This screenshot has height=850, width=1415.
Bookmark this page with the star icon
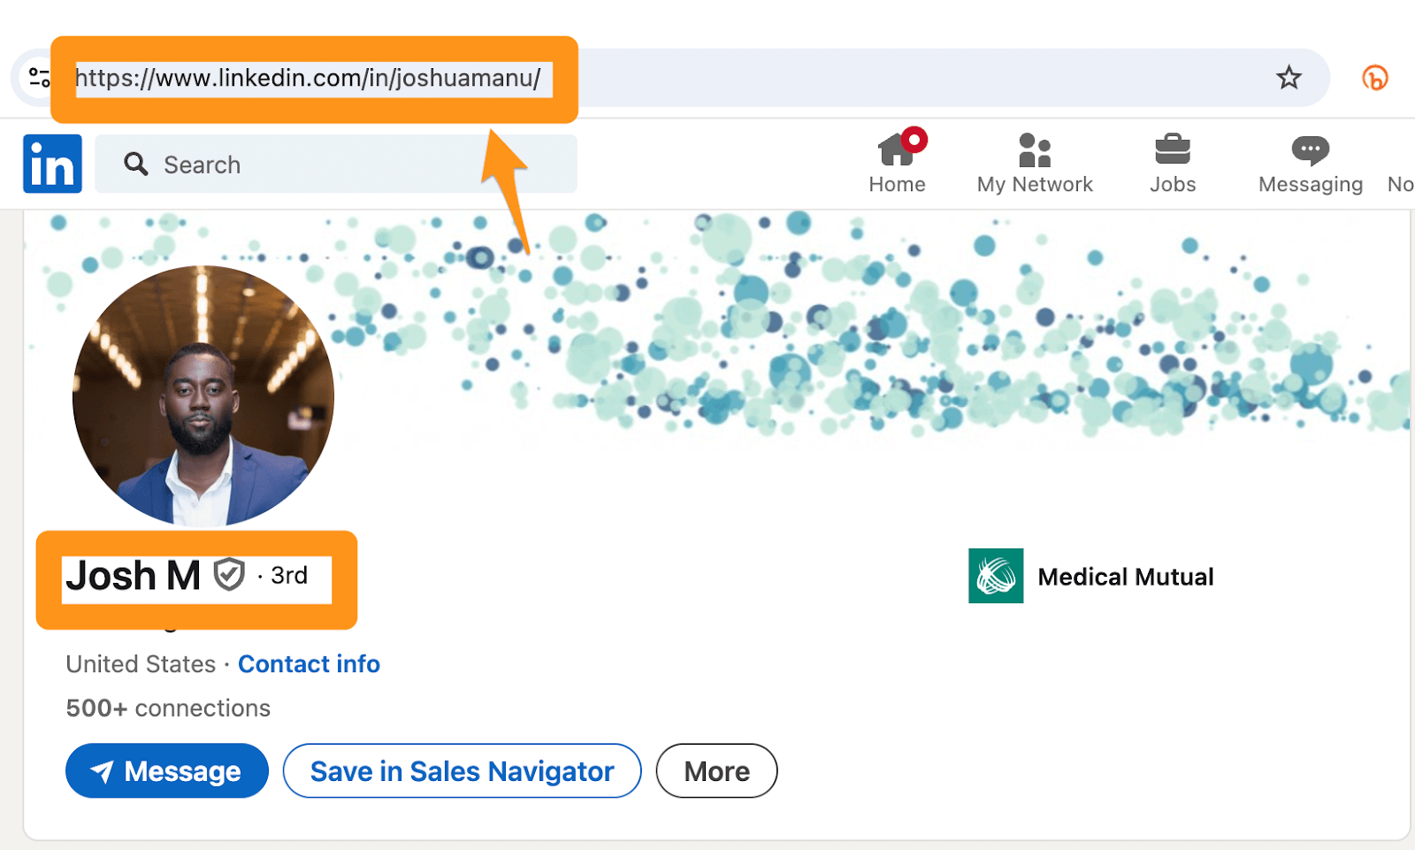click(x=1289, y=78)
